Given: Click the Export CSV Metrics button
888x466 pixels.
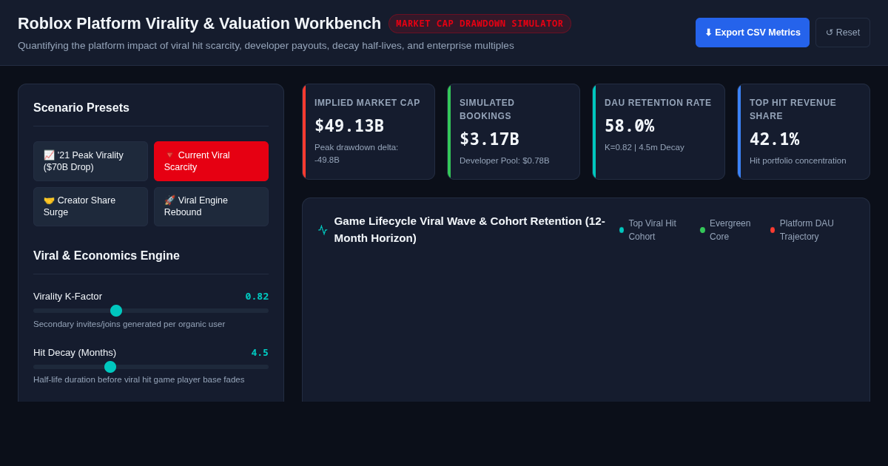Looking at the screenshot, I should (753, 33).
